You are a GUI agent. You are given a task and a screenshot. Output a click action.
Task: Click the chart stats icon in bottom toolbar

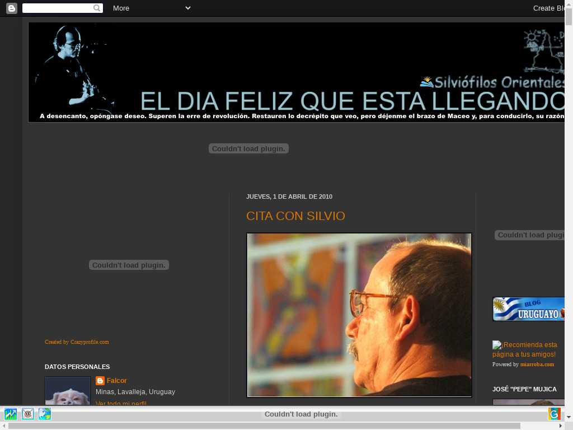click(x=11, y=414)
